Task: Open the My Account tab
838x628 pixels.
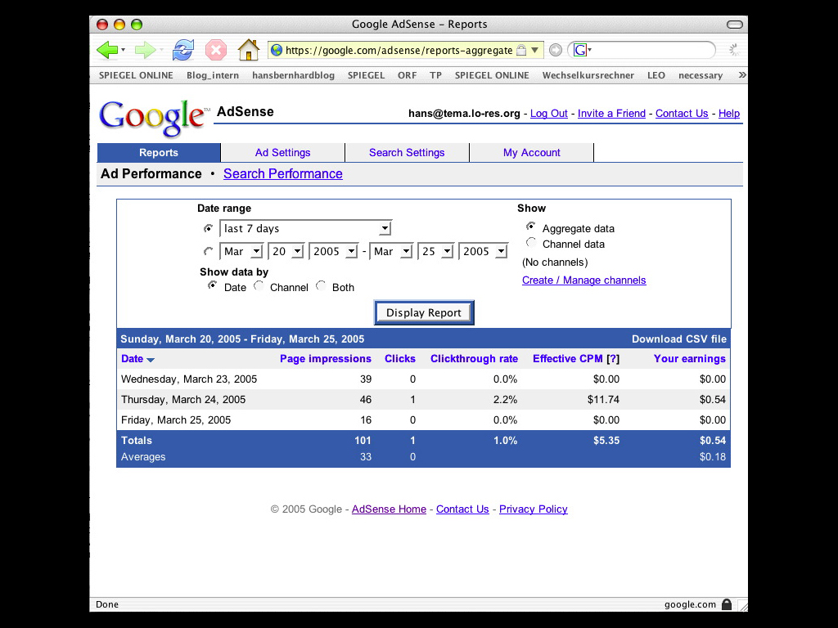Action: coord(531,153)
